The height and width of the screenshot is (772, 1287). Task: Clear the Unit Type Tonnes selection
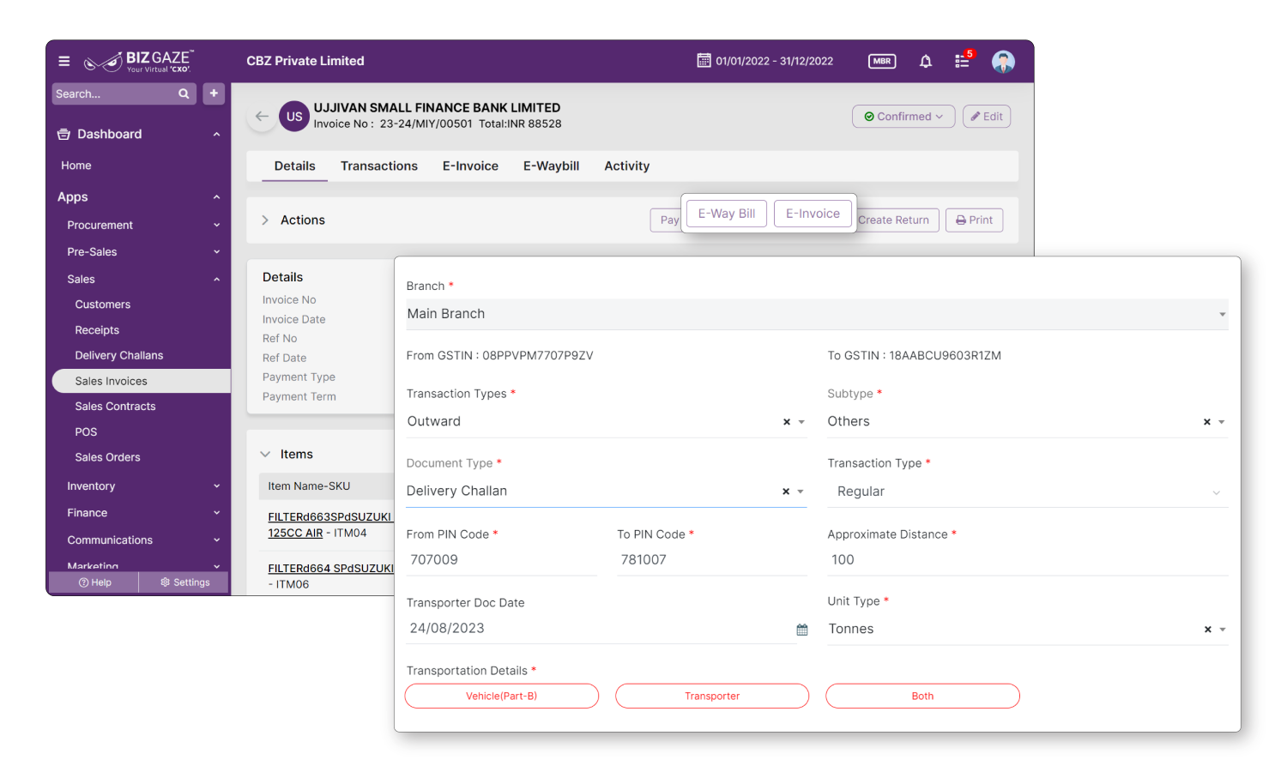tap(1208, 630)
